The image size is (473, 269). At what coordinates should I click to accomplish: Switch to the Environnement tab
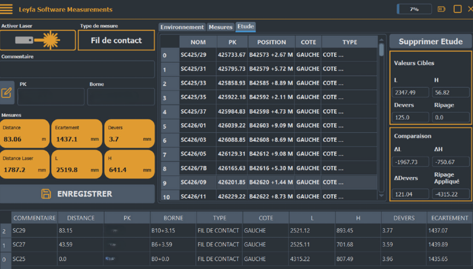pos(182,27)
